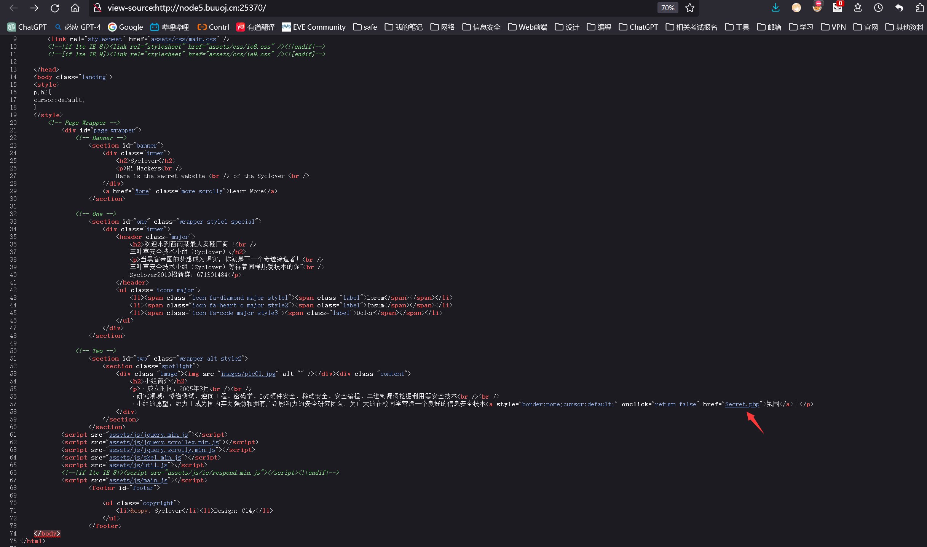Click extension icon with red badge
This screenshot has height=547, width=927.
coord(838,7)
